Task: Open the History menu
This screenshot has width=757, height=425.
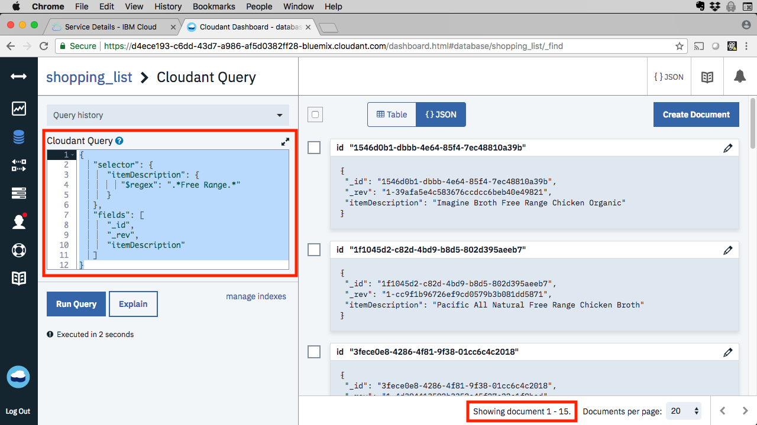Action: coord(168,6)
